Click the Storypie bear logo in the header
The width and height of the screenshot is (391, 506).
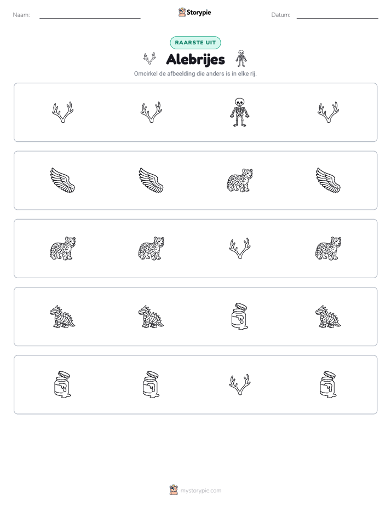click(182, 12)
